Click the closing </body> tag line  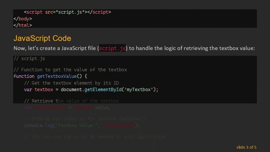tap(23, 19)
